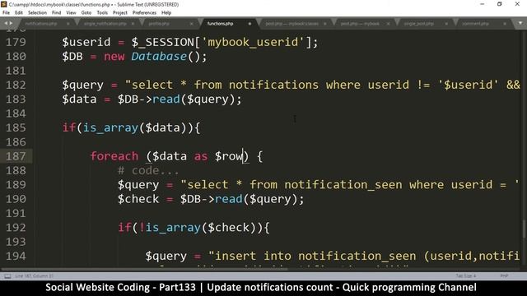
Task: Open the Find menu
Action: 57,13
